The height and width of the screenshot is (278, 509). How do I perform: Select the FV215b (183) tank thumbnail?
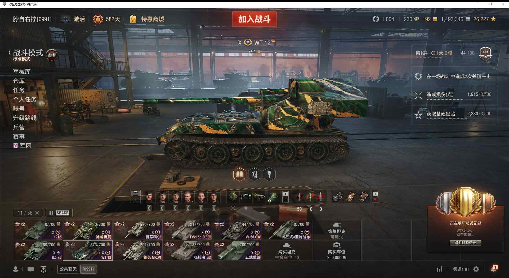(x=187, y=230)
